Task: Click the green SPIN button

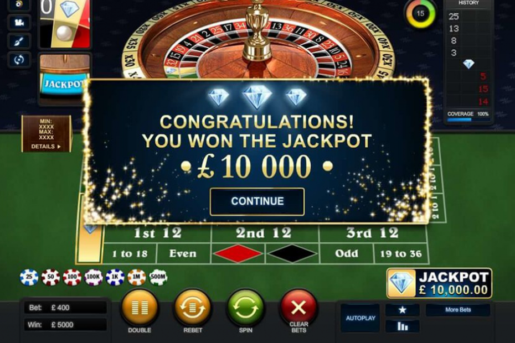Action: 245,308
